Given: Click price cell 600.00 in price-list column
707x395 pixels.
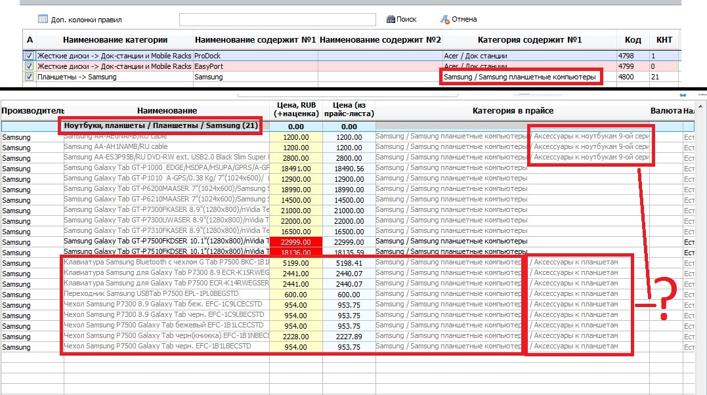Looking at the screenshot, I should point(349,295).
